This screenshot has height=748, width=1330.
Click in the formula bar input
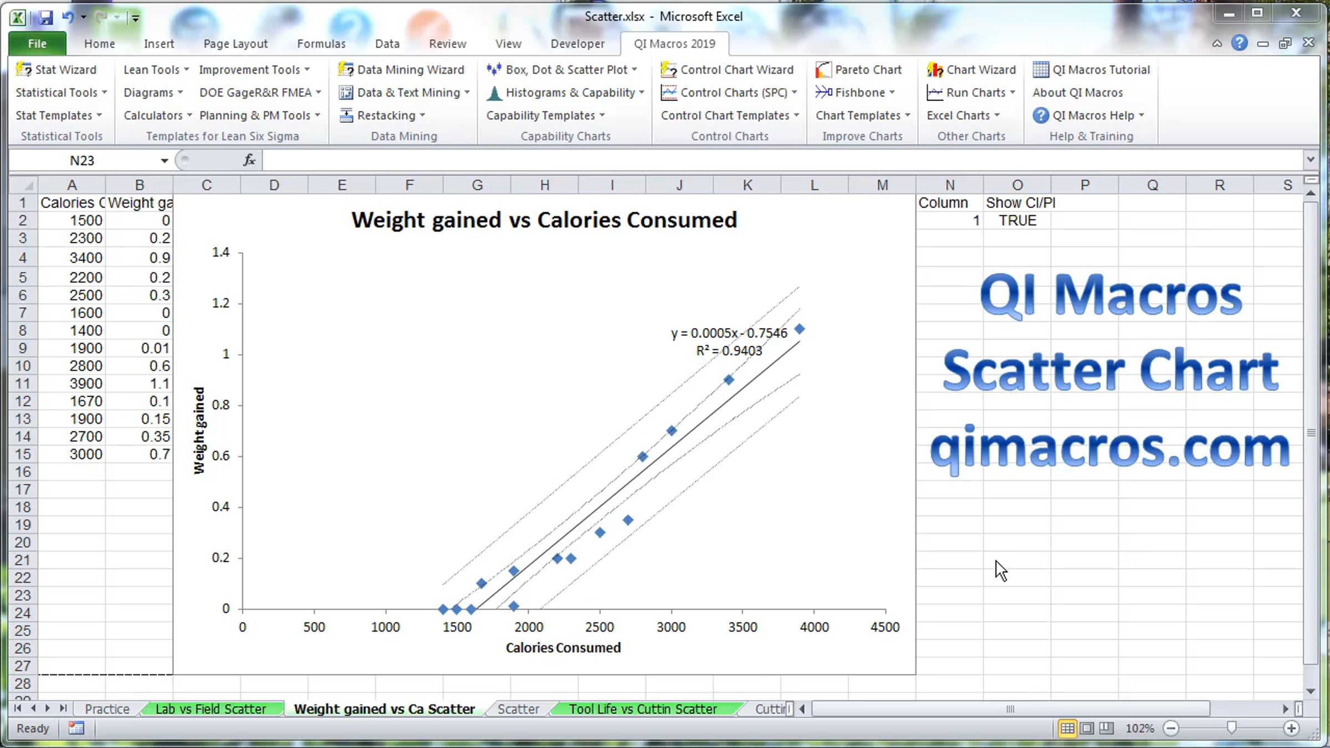pos(781,160)
